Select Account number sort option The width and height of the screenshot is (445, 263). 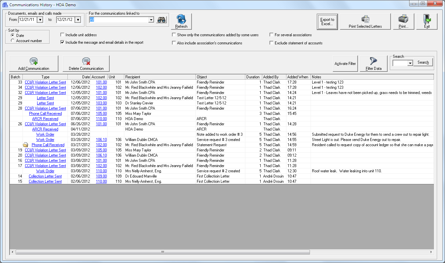13,40
